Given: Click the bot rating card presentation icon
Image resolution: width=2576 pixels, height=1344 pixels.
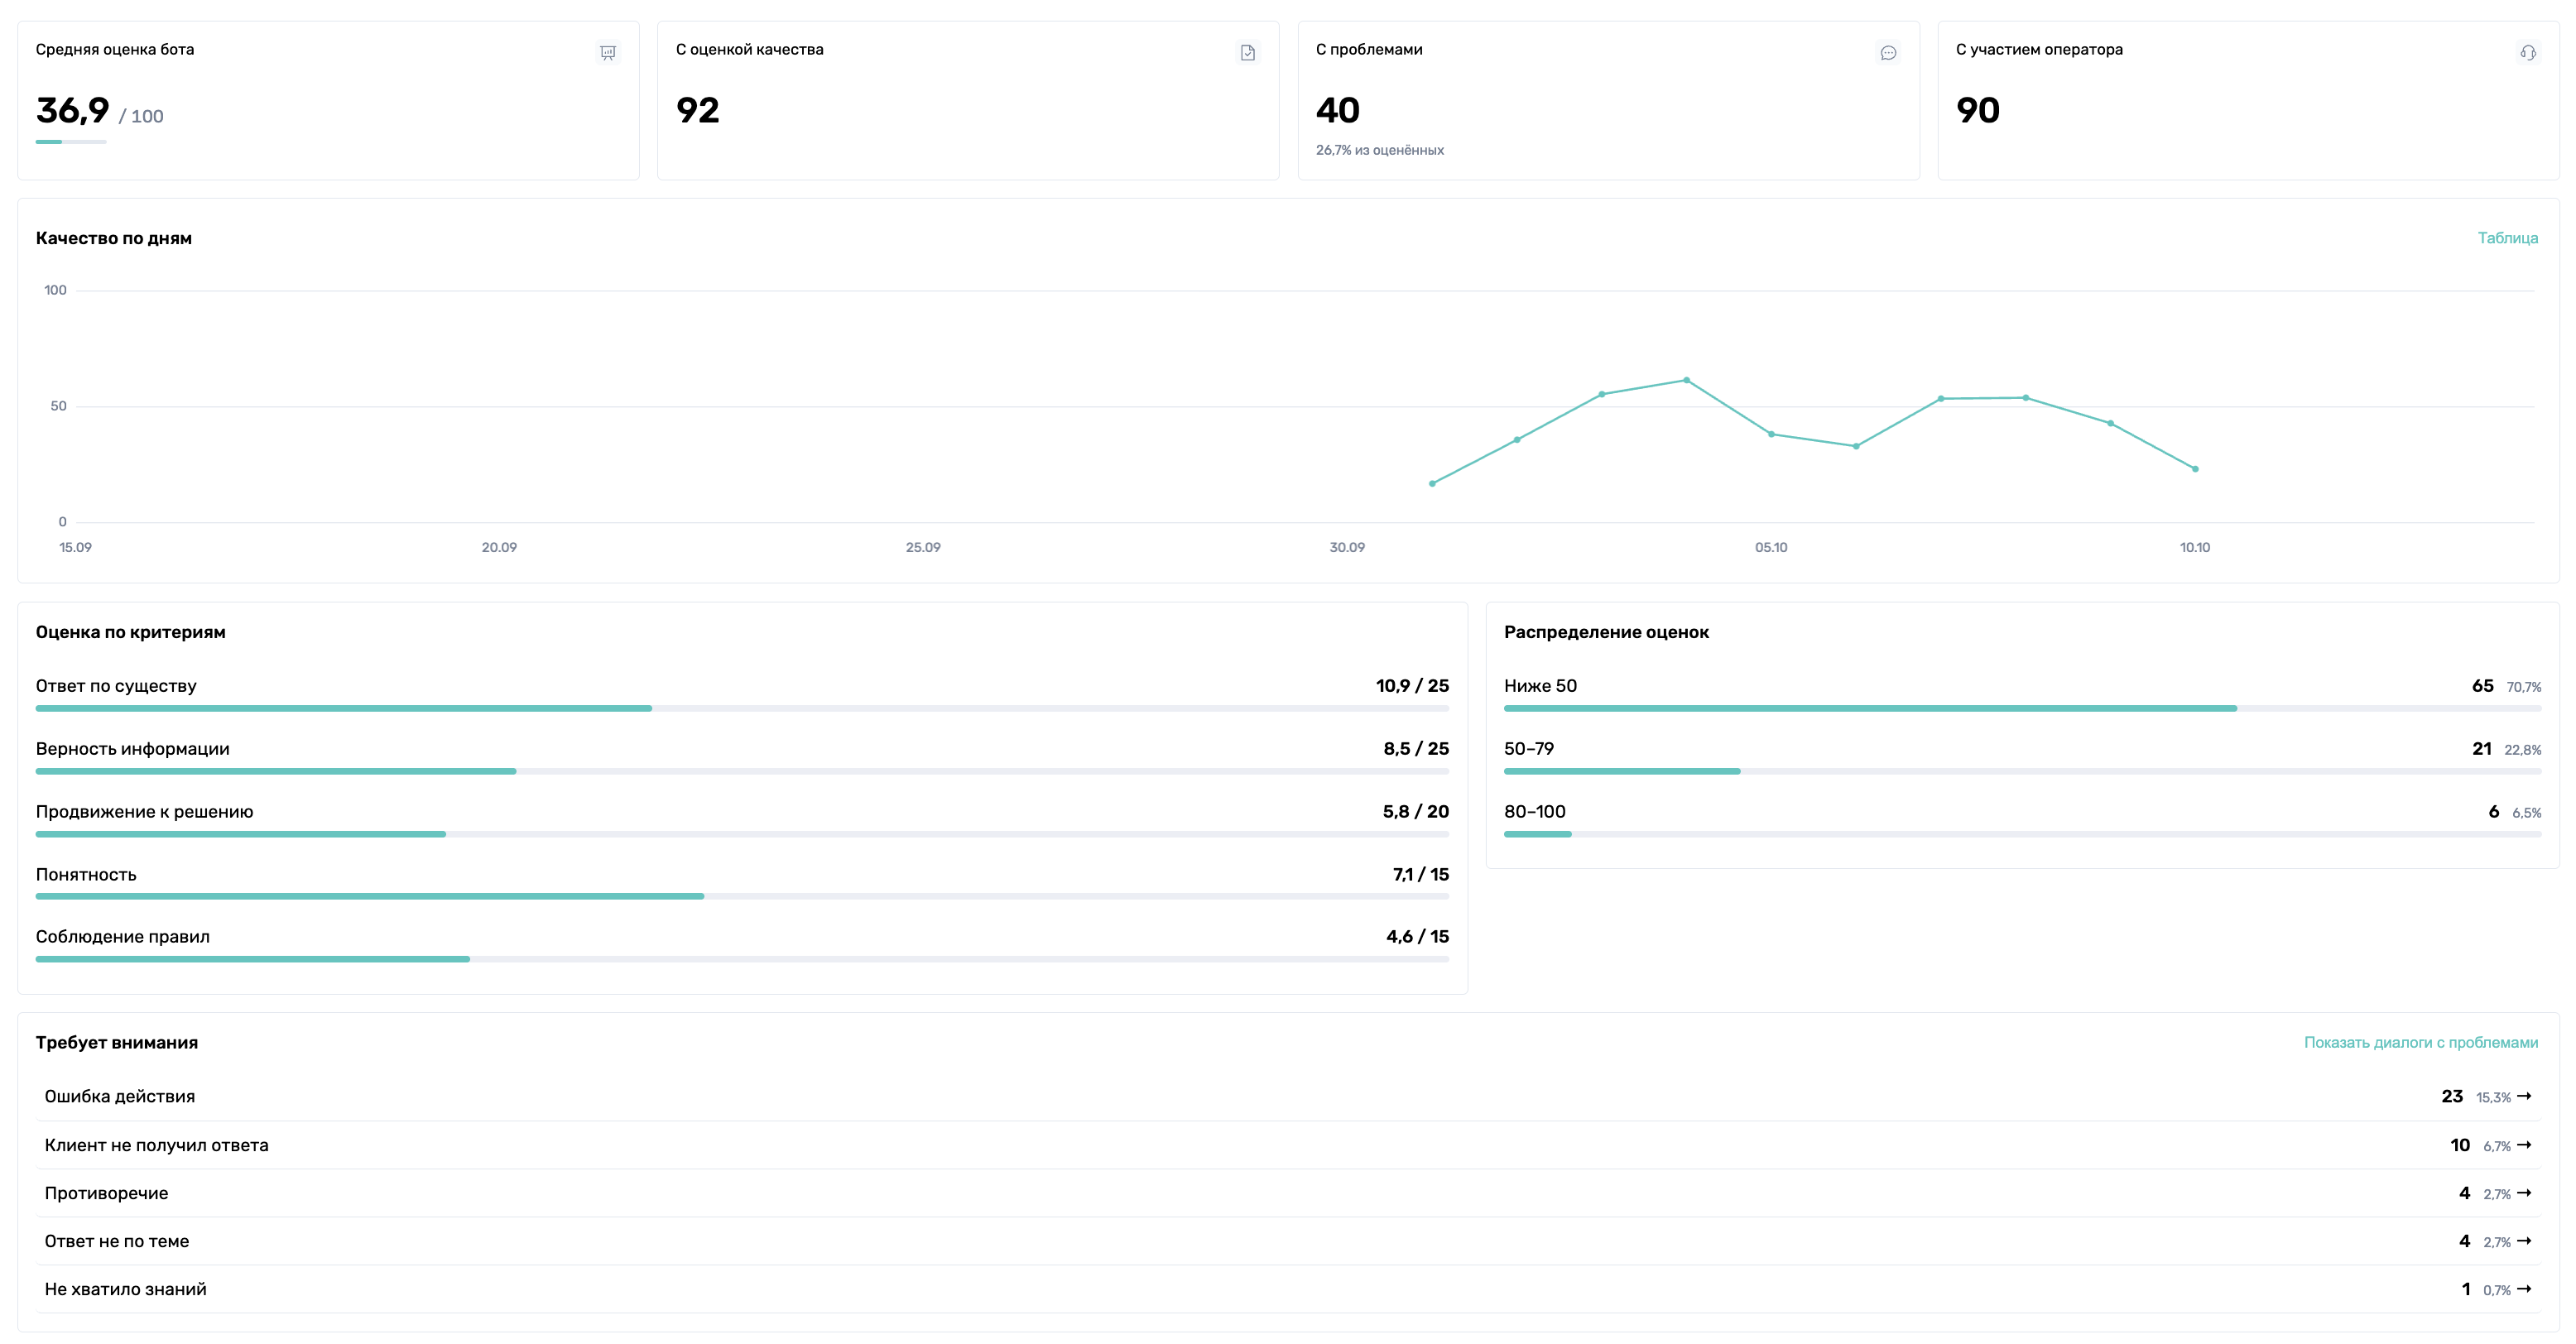Looking at the screenshot, I should 607,53.
